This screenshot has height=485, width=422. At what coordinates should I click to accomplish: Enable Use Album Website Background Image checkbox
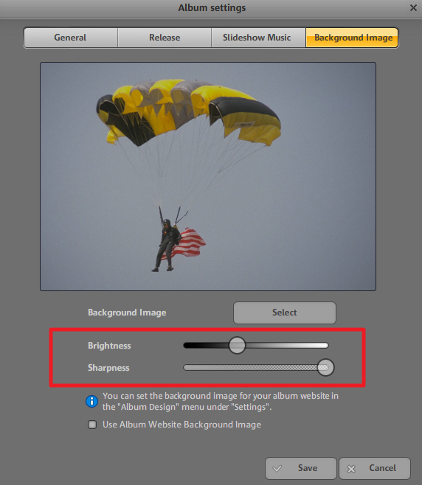point(92,425)
